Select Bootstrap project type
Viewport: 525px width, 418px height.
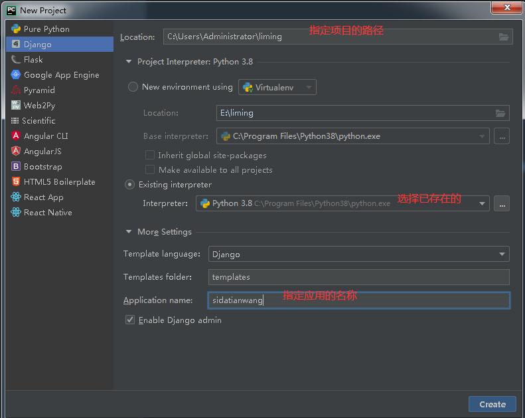[x=60, y=166]
